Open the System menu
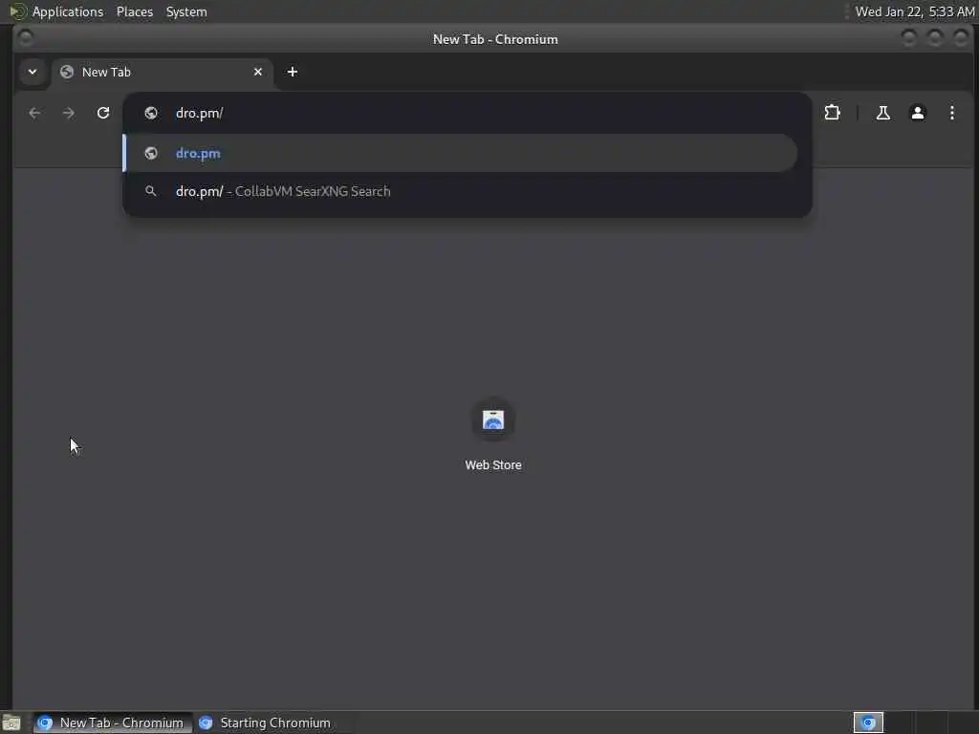979x734 pixels. click(x=186, y=11)
